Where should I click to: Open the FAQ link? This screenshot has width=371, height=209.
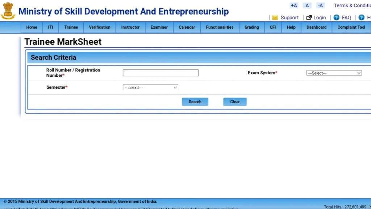[346, 17]
